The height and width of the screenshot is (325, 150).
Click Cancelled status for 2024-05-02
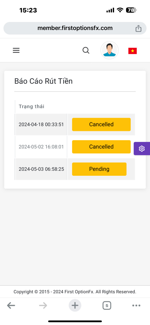(x=101, y=147)
